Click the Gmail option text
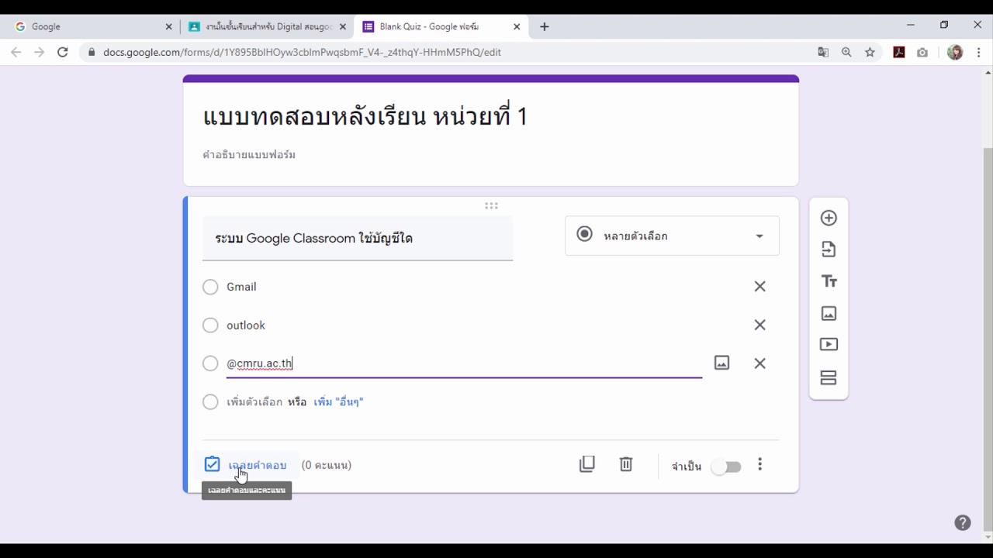 pos(241,287)
